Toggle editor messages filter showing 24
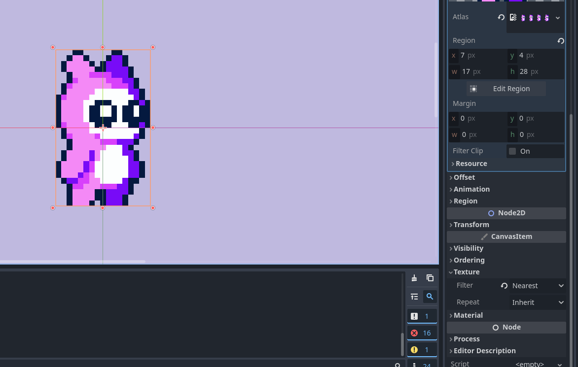The image size is (578, 367). click(x=422, y=365)
